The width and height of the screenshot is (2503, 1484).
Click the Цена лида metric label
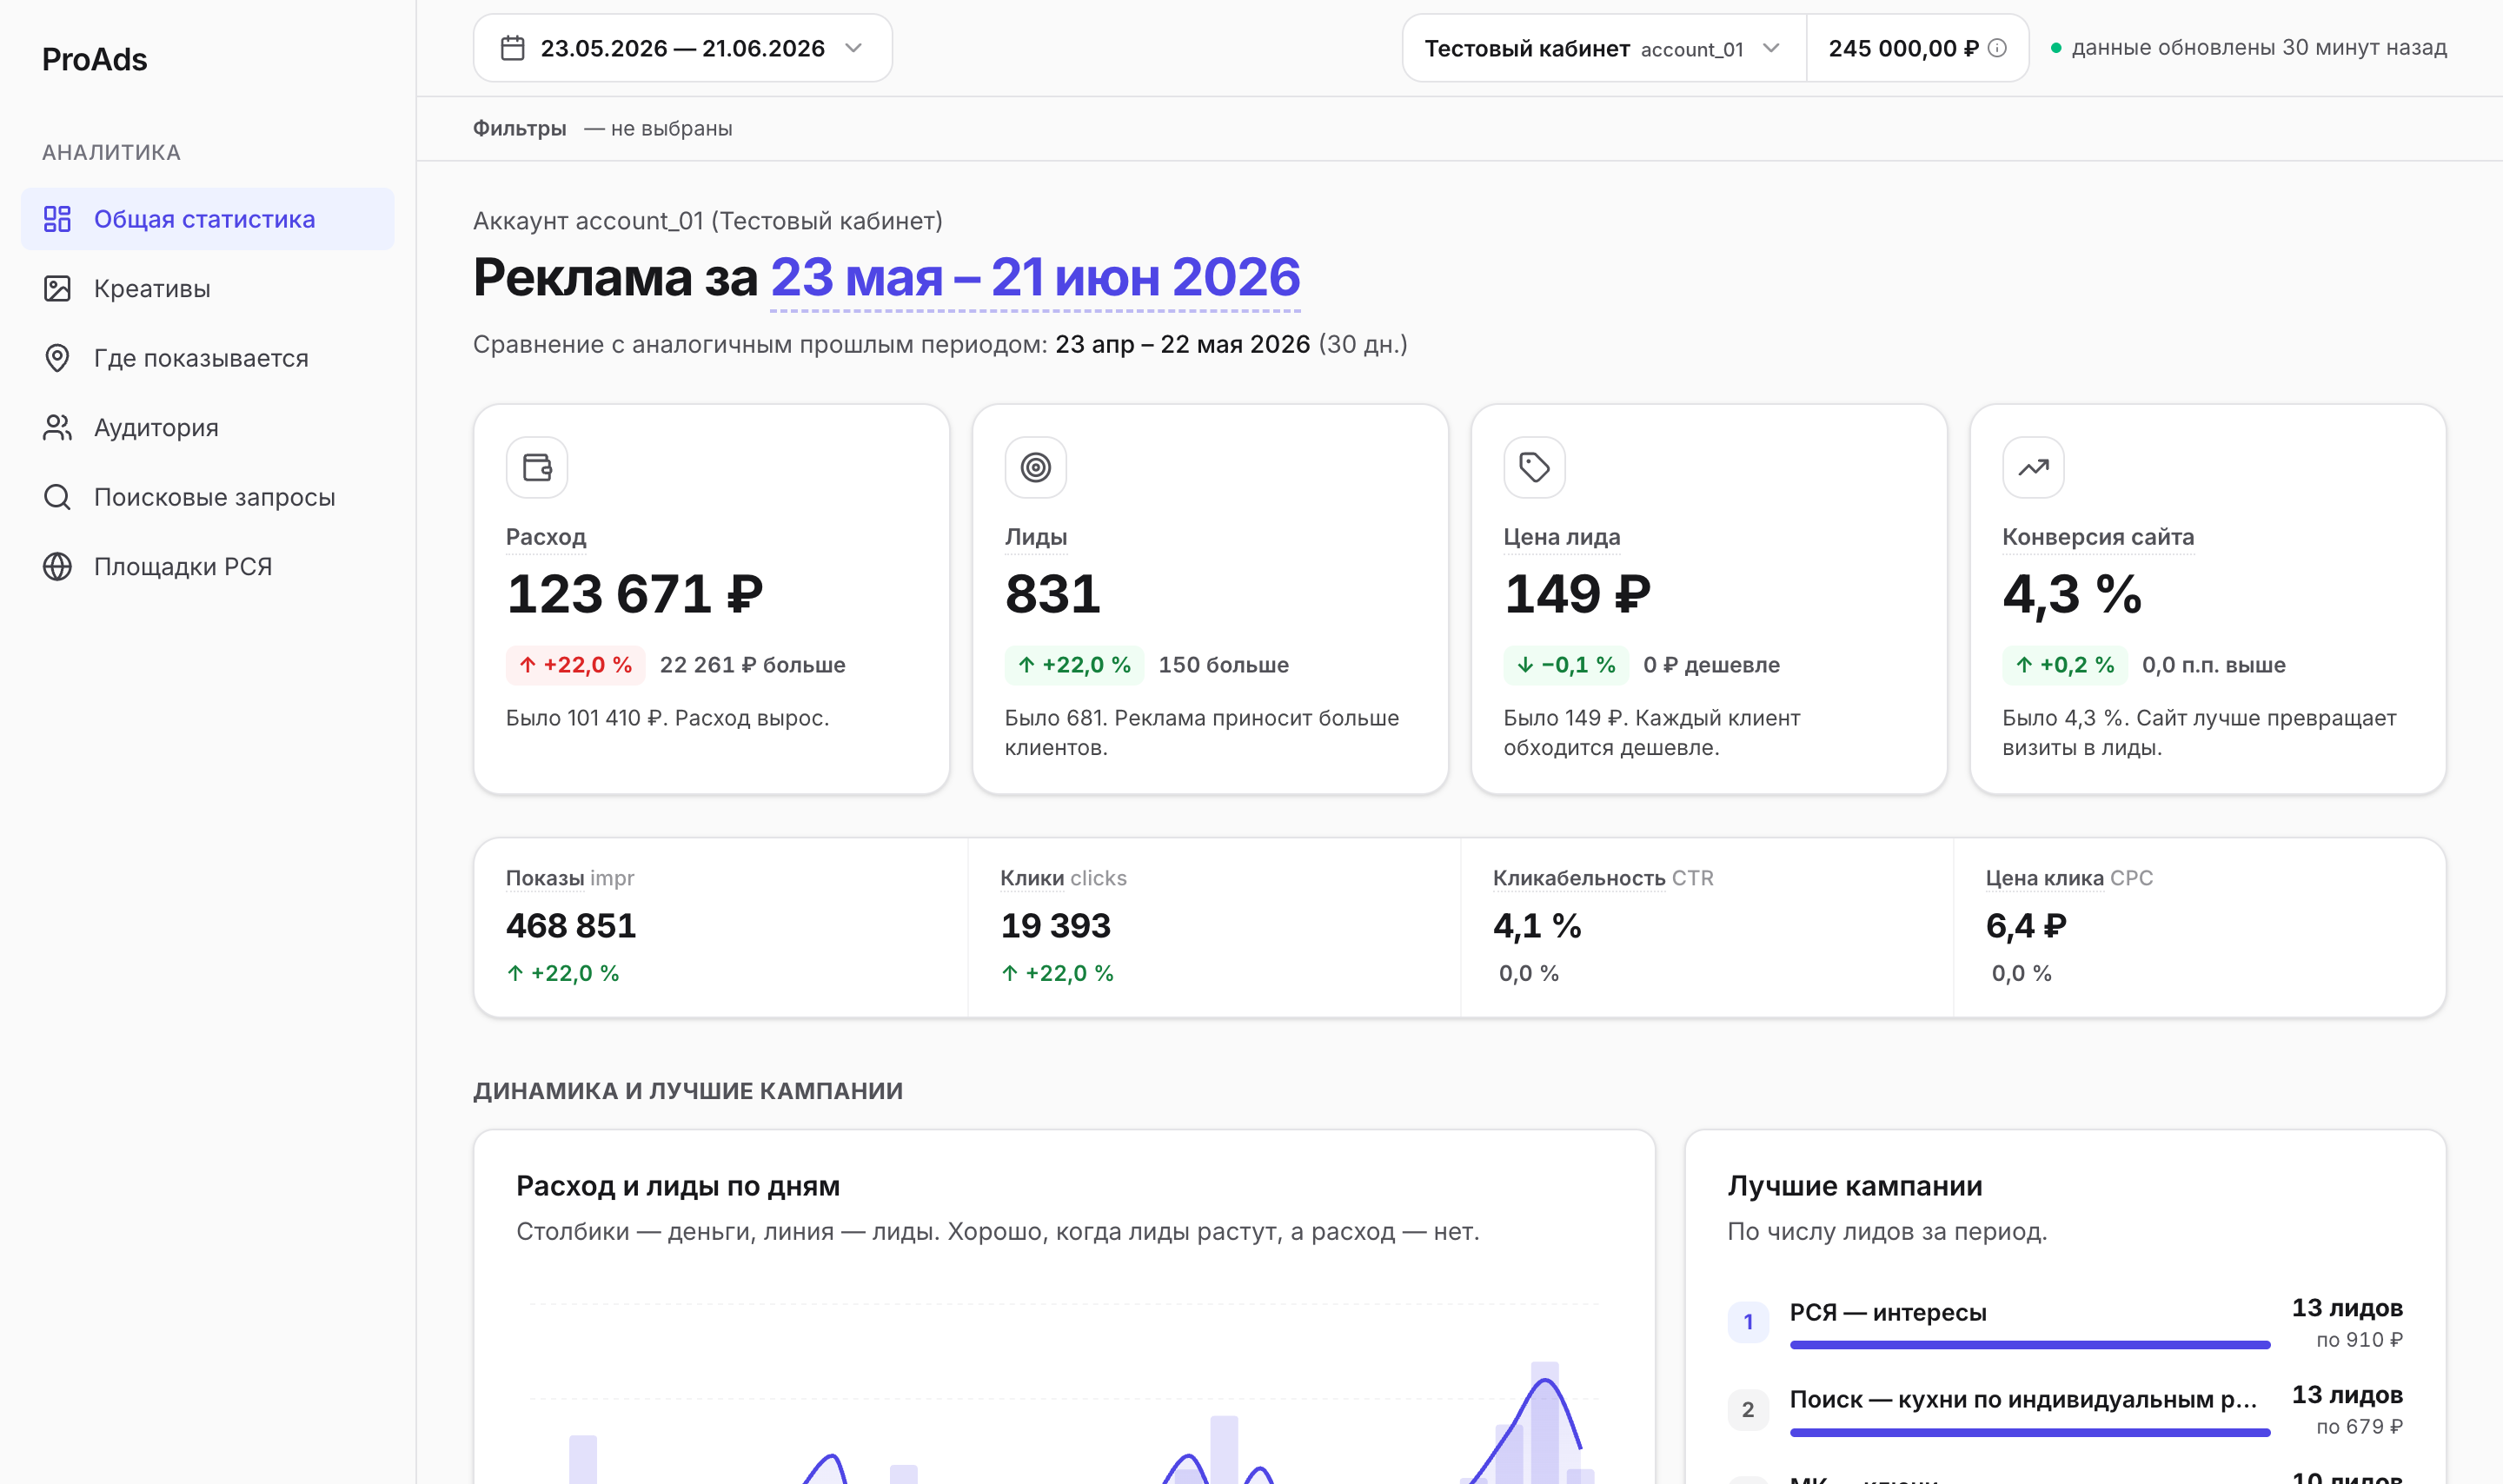click(x=1562, y=537)
